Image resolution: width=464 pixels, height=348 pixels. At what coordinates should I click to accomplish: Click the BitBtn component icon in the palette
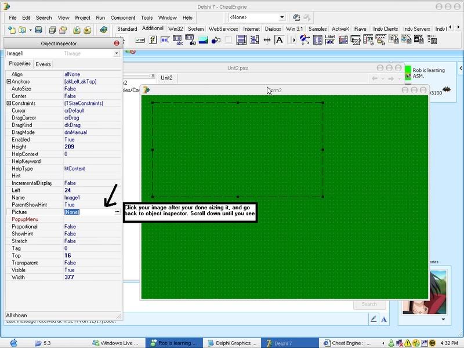tap(140, 40)
